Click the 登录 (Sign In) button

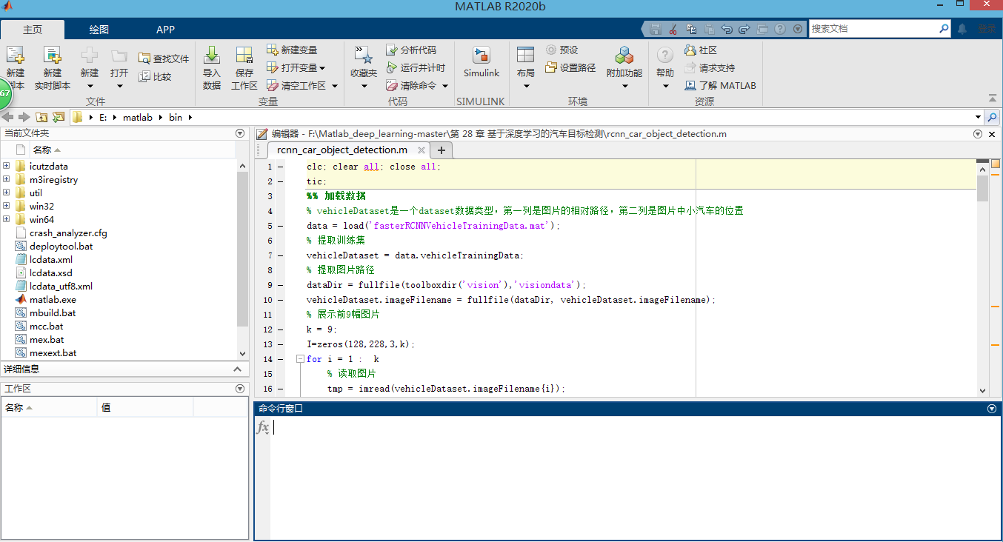click(987, 29)
